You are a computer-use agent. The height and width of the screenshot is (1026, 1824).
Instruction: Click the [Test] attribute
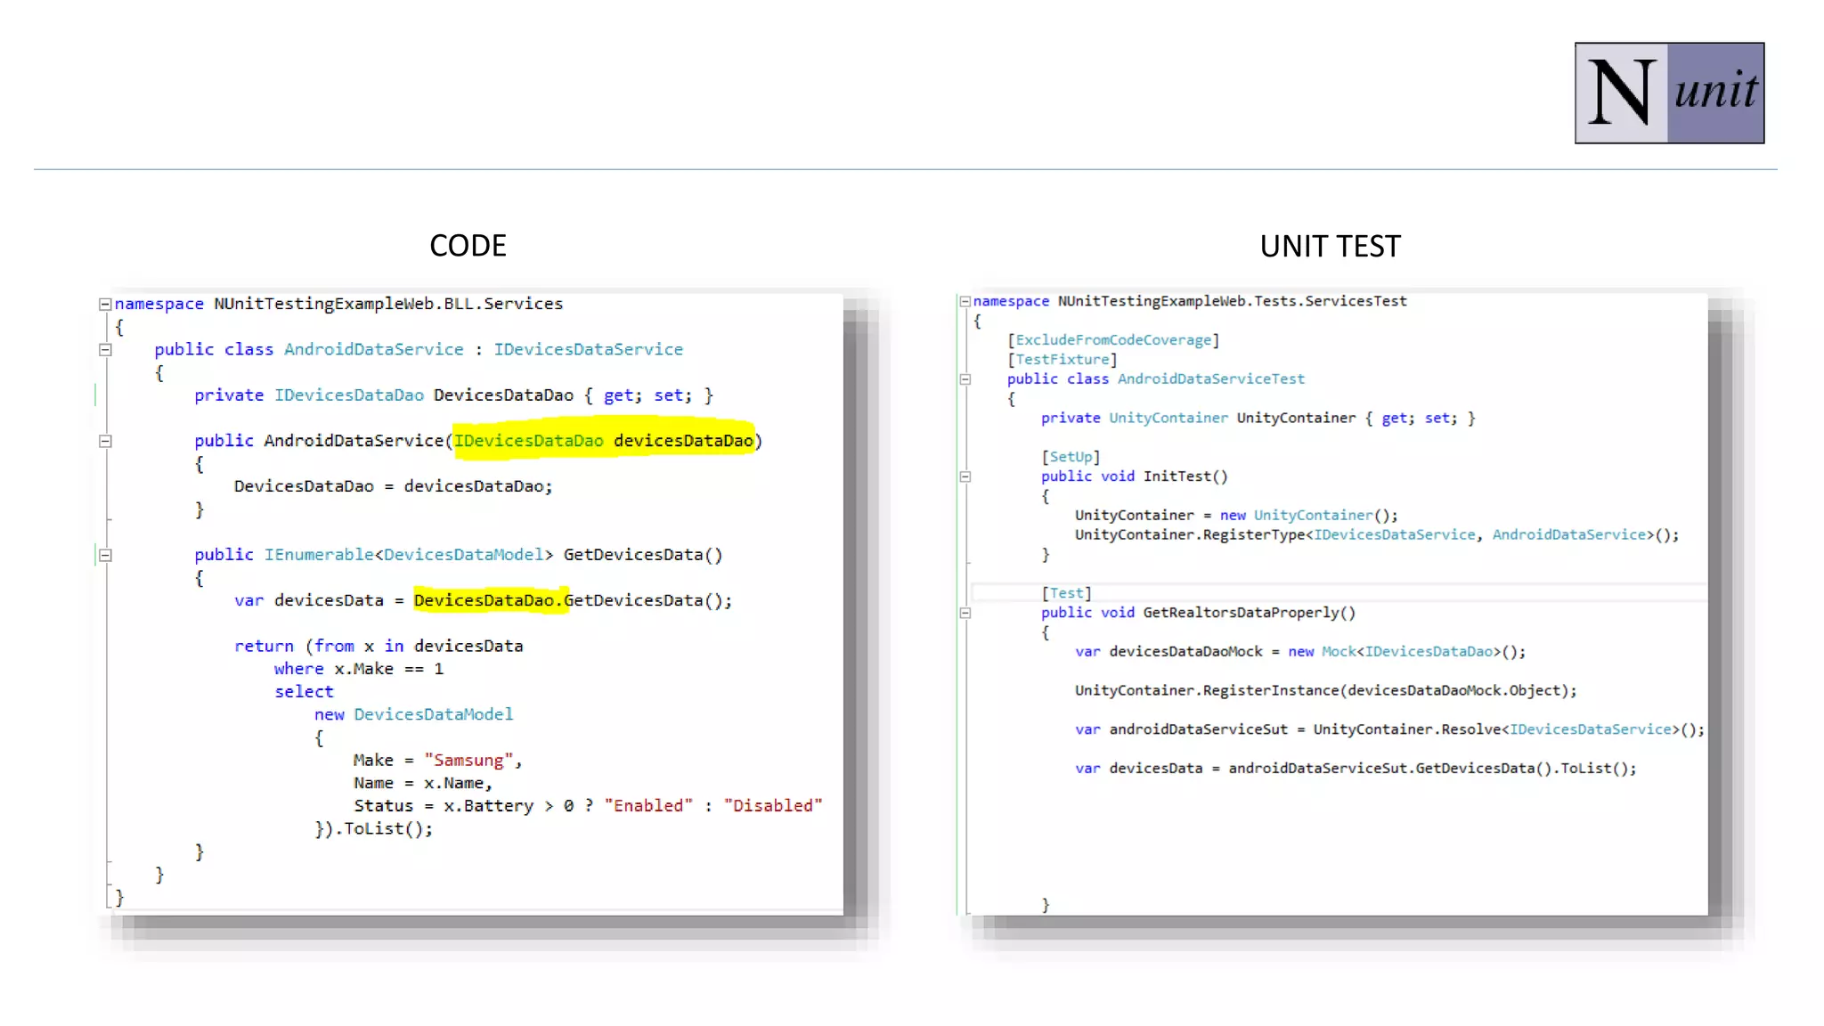tap(1066, 593)
